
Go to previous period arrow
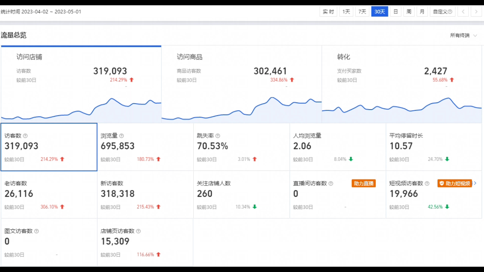463,12
